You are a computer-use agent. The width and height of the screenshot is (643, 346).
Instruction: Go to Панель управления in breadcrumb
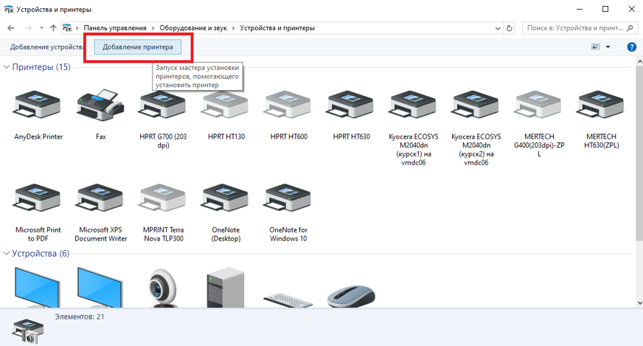coord(115,28)
